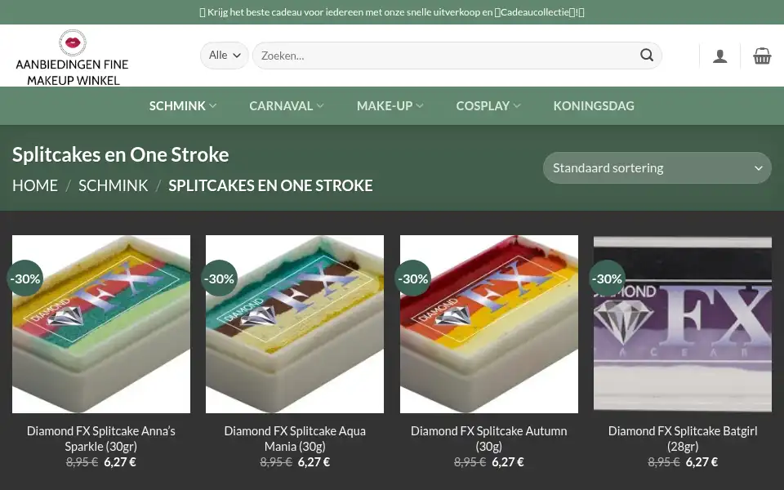Click the search magnifier icon

[x=647, y=55]
